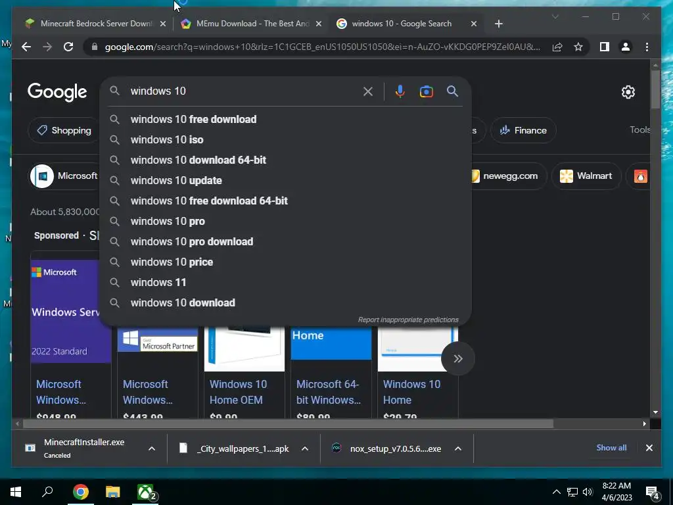
Task: Open a new tab with plus button
Action: (x=498, y=24)
